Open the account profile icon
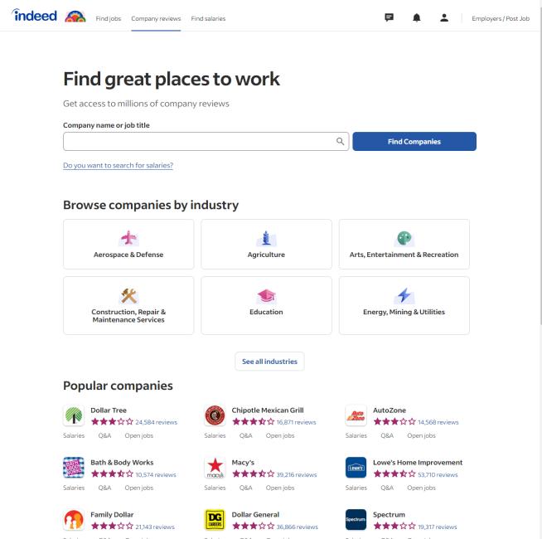 click(x=443, y=17)
